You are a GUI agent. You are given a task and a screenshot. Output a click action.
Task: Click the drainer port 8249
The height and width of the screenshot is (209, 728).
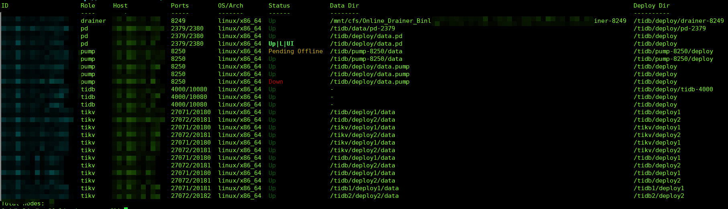178,21
